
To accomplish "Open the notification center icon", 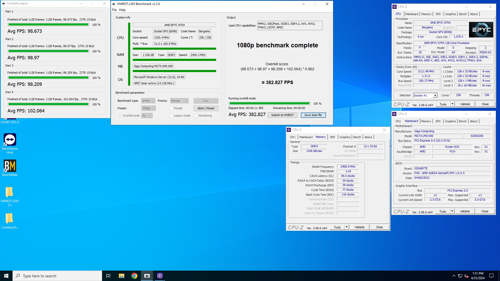I will 491,276.
